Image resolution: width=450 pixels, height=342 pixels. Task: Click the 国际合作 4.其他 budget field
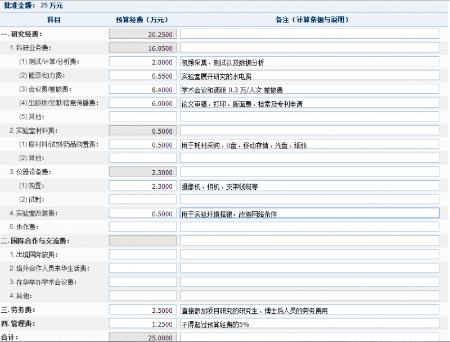click(x=143, y=295)
